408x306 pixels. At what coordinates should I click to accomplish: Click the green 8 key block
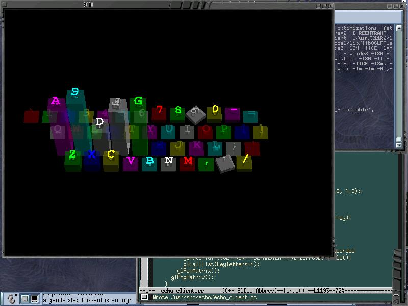(178, 111)
